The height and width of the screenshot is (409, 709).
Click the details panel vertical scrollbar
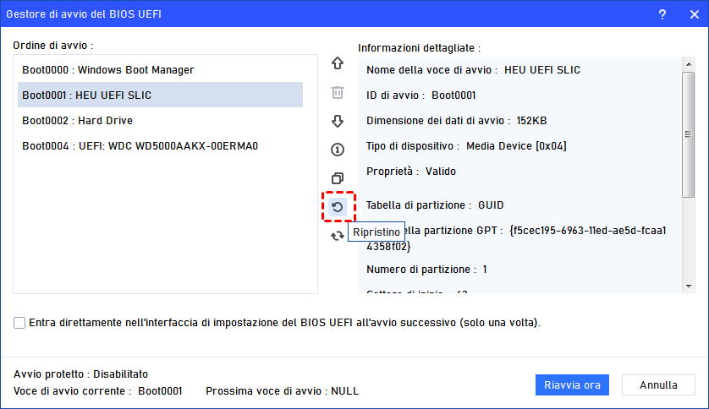tap(688, 135)
